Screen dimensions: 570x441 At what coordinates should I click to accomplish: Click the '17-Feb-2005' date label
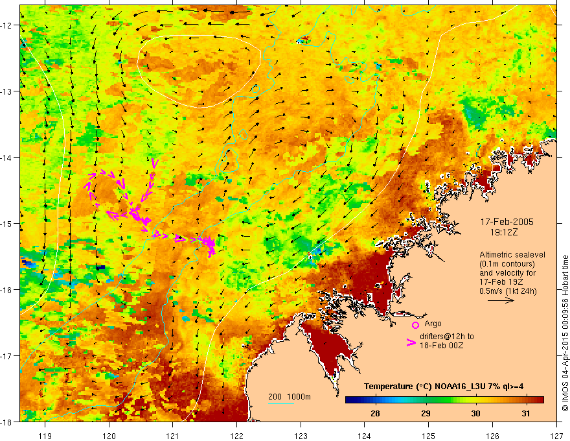point(507,222)
